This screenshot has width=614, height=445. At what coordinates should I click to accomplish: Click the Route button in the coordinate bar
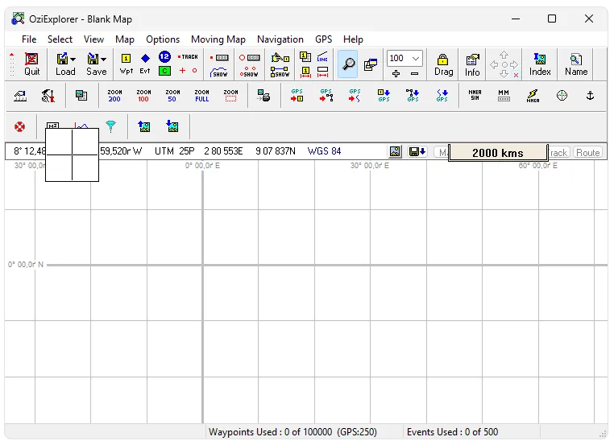coord(587,152)
